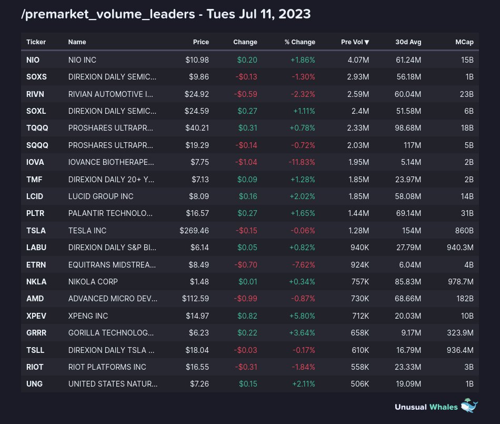Image resolution: width=500 pixels, height=424 pixels.
Task: Click the Ticker column header
Action: [36, 42]
